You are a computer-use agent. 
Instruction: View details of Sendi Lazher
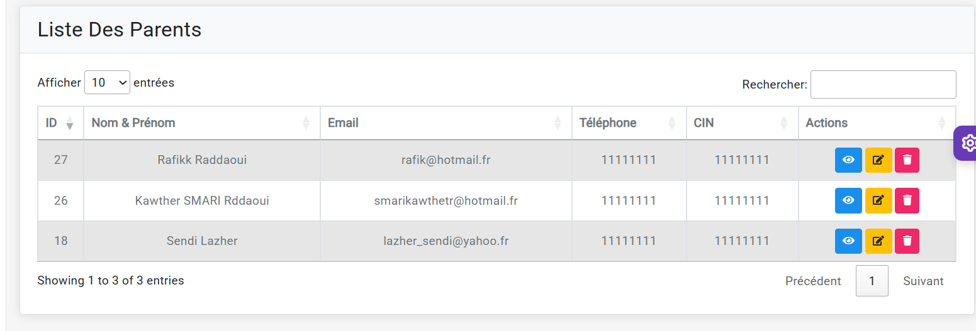[848, 241]
